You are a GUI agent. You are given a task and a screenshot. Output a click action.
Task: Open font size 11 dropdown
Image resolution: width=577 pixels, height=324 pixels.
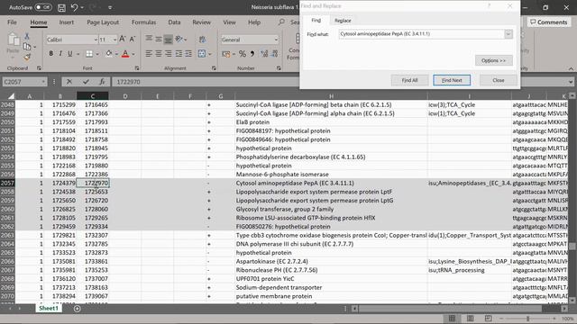pyautogui.click(x=114, y=40)
